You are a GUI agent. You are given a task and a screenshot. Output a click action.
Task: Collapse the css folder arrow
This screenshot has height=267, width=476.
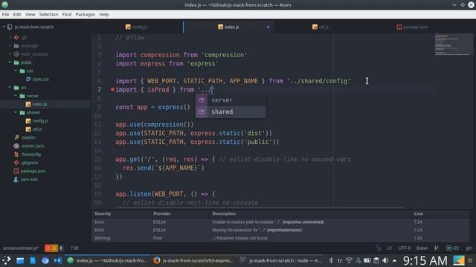(x=16, y=70)
